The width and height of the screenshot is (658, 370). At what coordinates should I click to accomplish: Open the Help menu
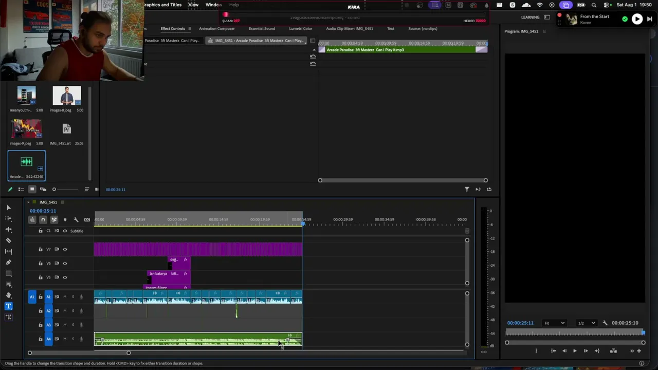click(234, 5)
